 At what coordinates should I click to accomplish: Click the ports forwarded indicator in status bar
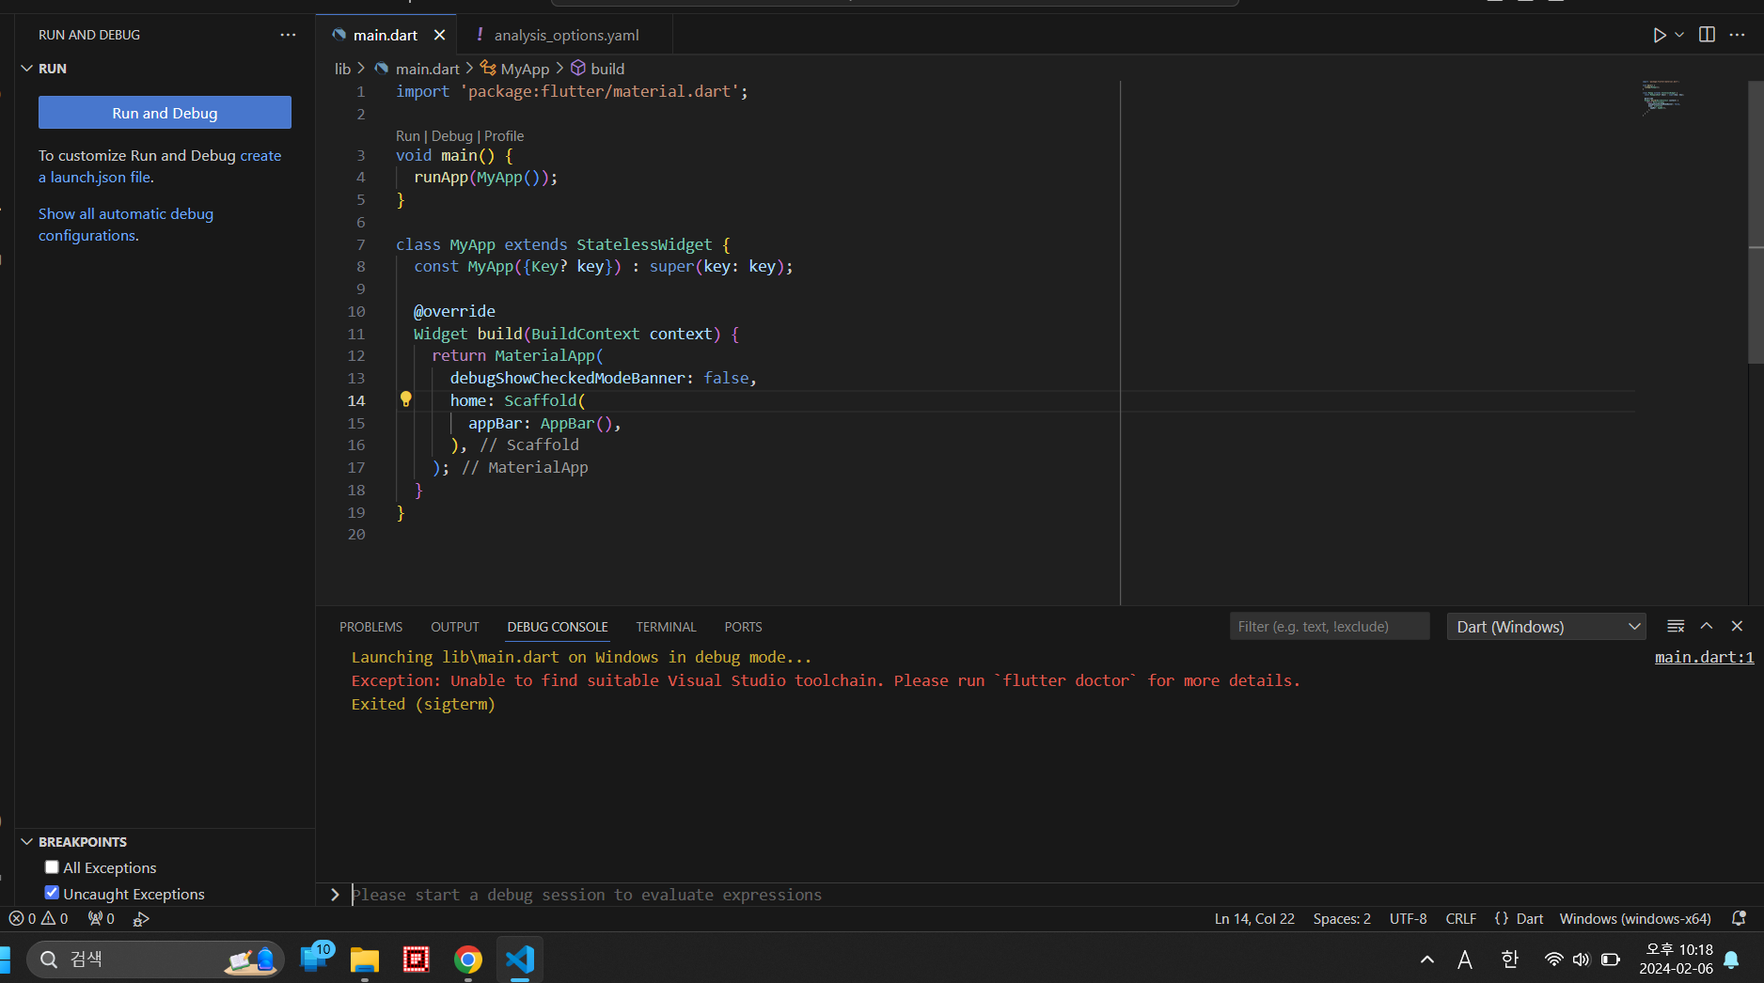tap(101, 918)
